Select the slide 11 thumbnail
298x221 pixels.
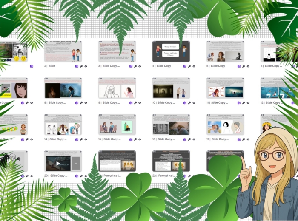pos(225,88)
